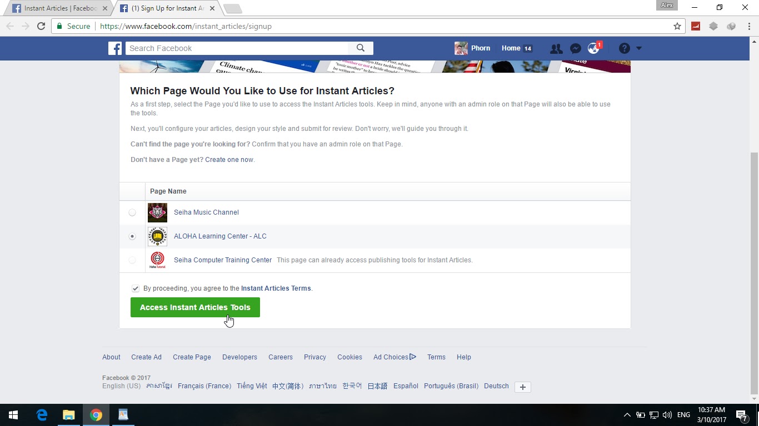Open the Action Center notifications icon
This screenshot has height=426, width=759.
click(741, 415)
